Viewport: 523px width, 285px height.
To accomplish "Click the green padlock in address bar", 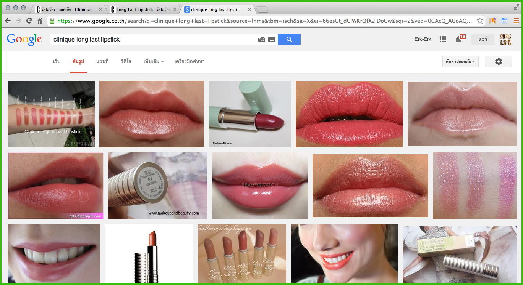I will [x=52, y=21].
